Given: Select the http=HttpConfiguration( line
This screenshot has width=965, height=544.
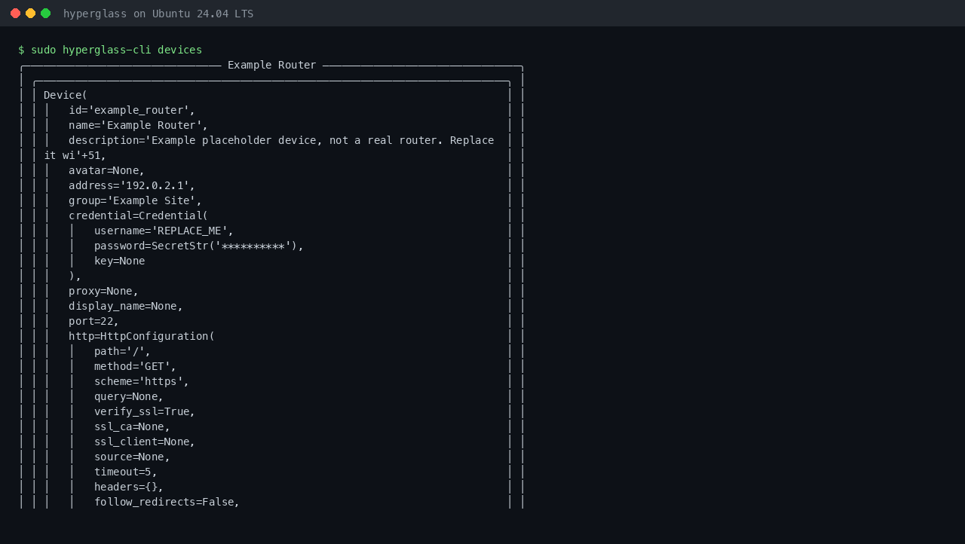Looking at the screenshot, I should 142,336.
